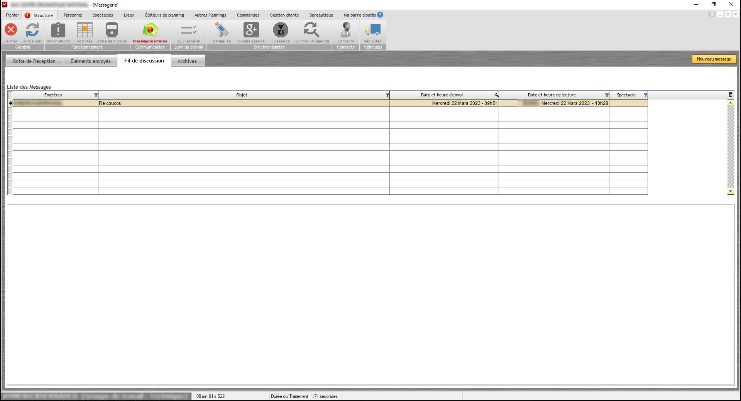The image size is (741, 401).
Task: Click the Emetteur column header
Action: (53, 95)
